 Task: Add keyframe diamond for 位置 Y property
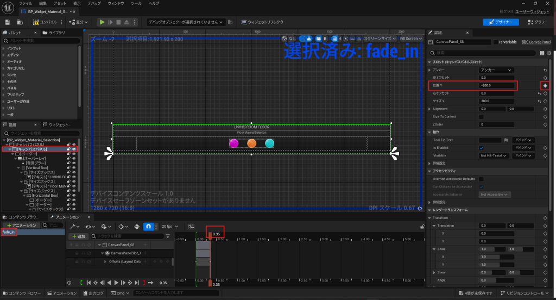click(545, 85)
